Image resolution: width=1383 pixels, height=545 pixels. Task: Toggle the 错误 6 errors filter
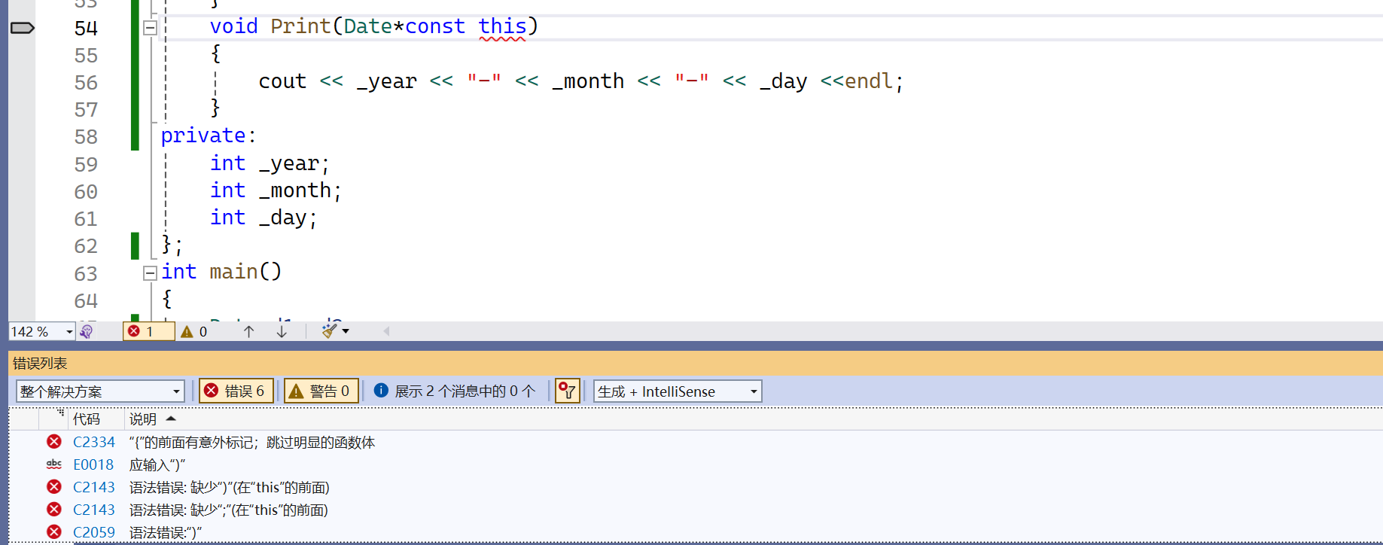(235, 391)
